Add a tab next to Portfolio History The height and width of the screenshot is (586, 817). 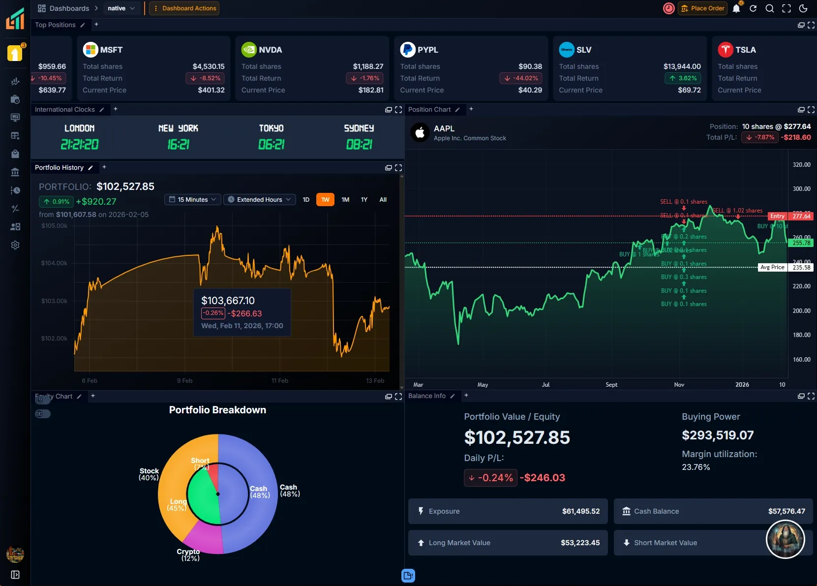coord(104,167)
